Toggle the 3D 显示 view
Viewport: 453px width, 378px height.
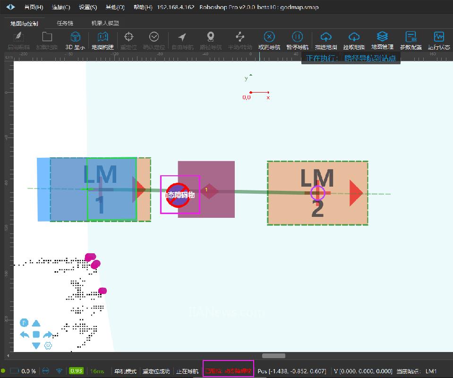pyautogui.click(x=75, y=40)
